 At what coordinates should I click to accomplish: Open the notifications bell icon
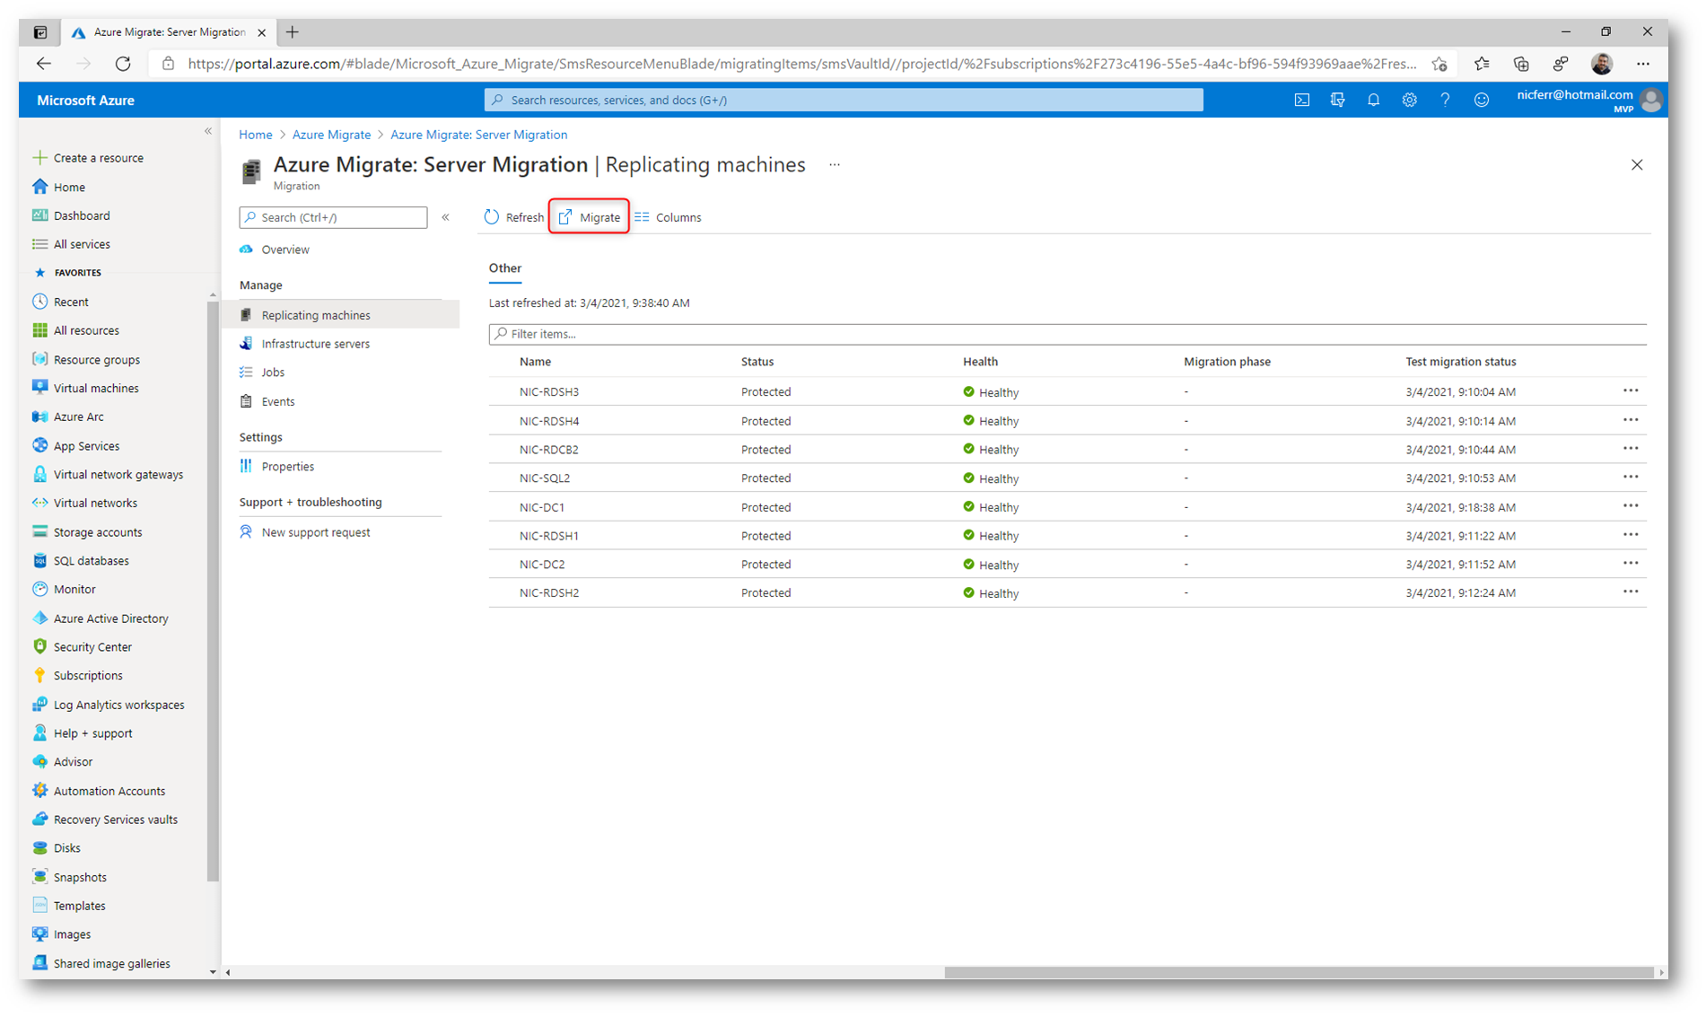click(x=1373, y=100)
